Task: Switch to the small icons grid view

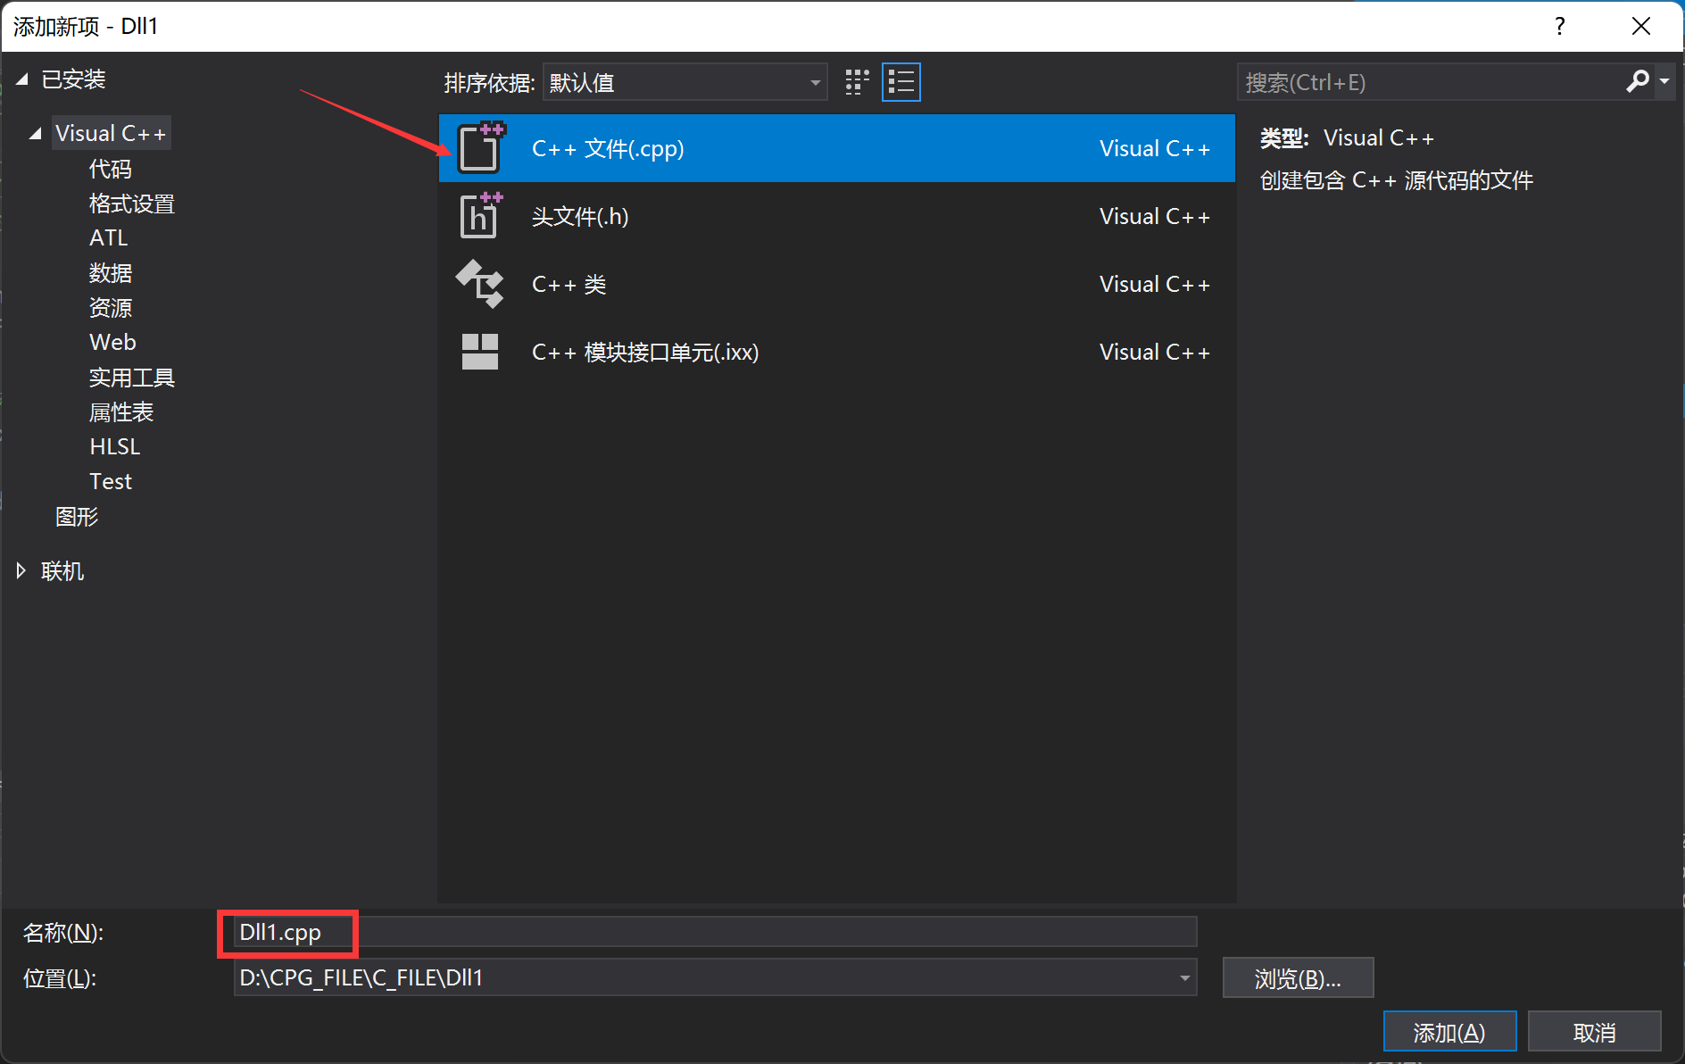Action: pyautogui.click(x=857, y=82)
